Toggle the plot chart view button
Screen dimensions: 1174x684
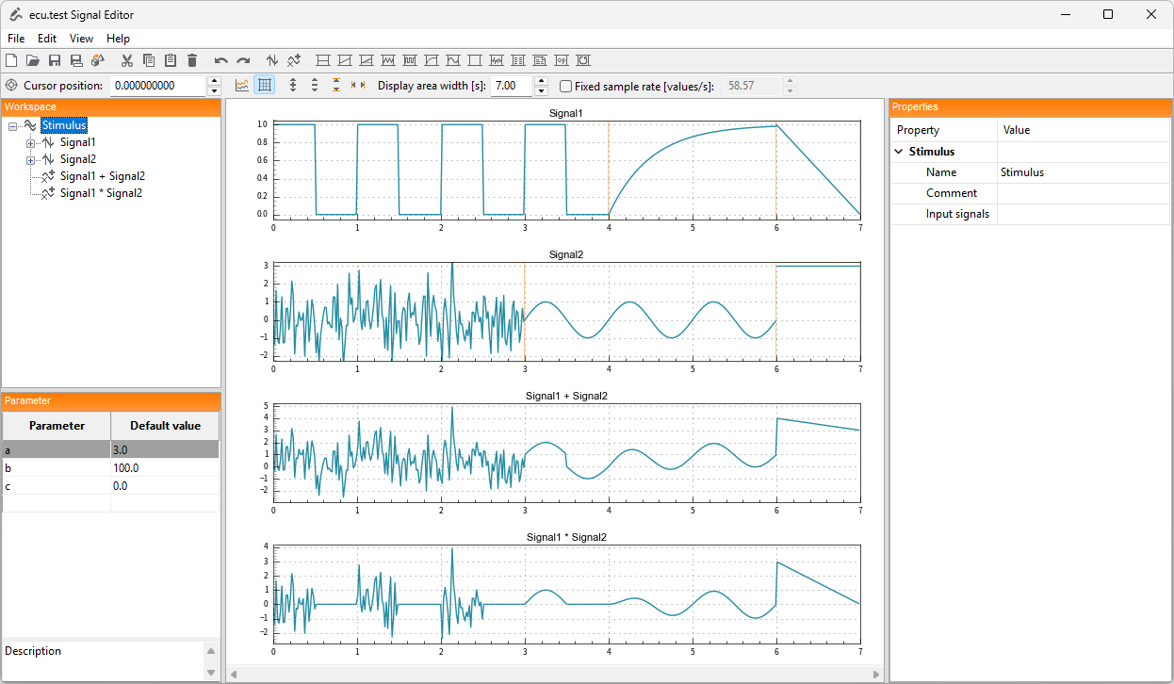pyautogui.click(x=242, y=86)
